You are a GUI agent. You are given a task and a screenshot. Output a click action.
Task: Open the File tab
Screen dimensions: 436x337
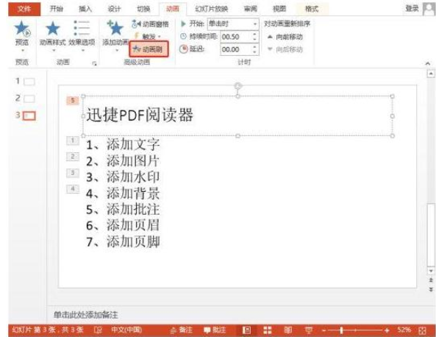click(24, 9)
